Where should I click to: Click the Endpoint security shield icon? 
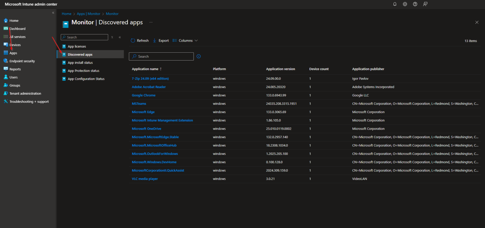[x=6, y=61]
